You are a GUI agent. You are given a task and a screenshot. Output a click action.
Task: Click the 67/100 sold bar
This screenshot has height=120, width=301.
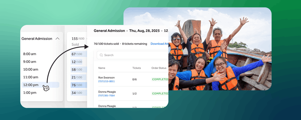click(x=79, y=54)
